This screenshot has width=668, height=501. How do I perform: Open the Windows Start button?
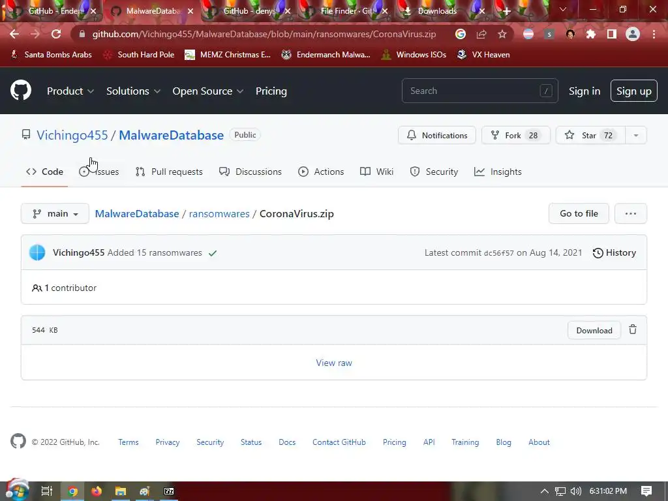[x=18, y=490]
